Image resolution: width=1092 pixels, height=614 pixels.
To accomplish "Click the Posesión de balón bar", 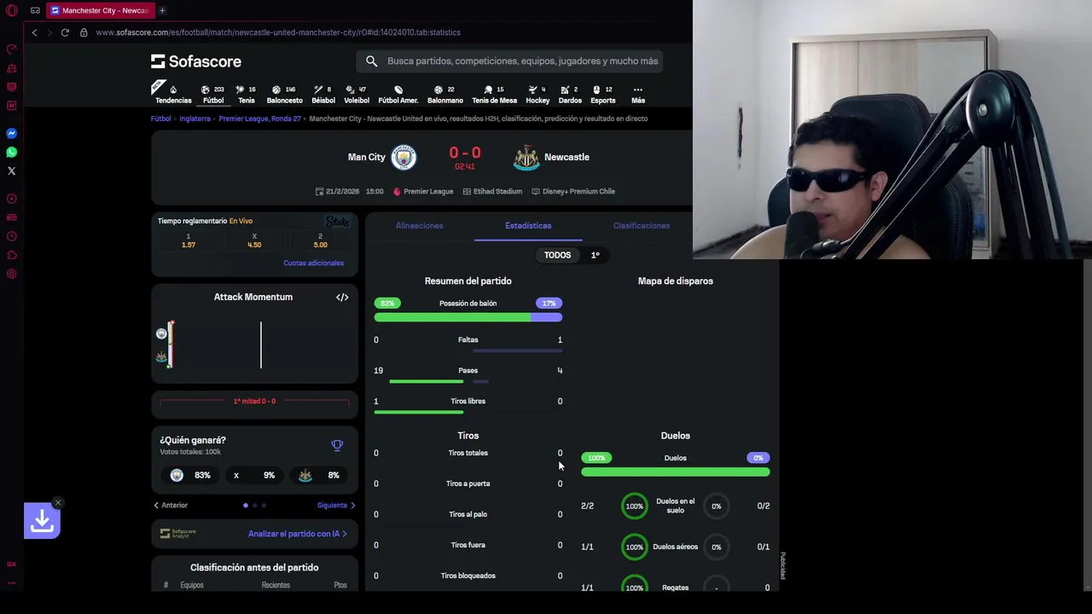I will tap(468, 317).
